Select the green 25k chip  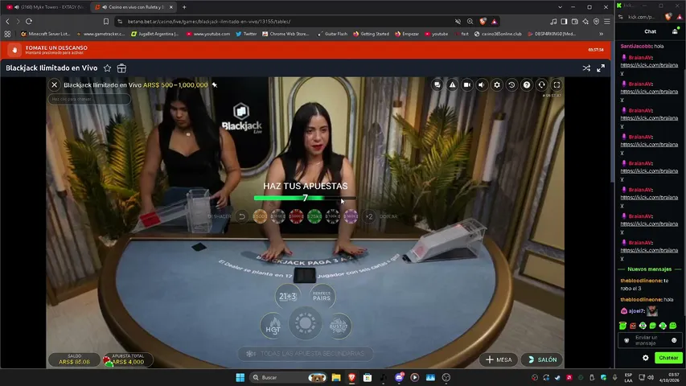[x=314, y=216]
